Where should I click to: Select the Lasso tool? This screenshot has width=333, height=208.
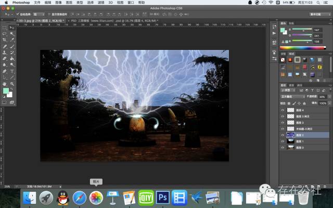[x=4, y=33]
